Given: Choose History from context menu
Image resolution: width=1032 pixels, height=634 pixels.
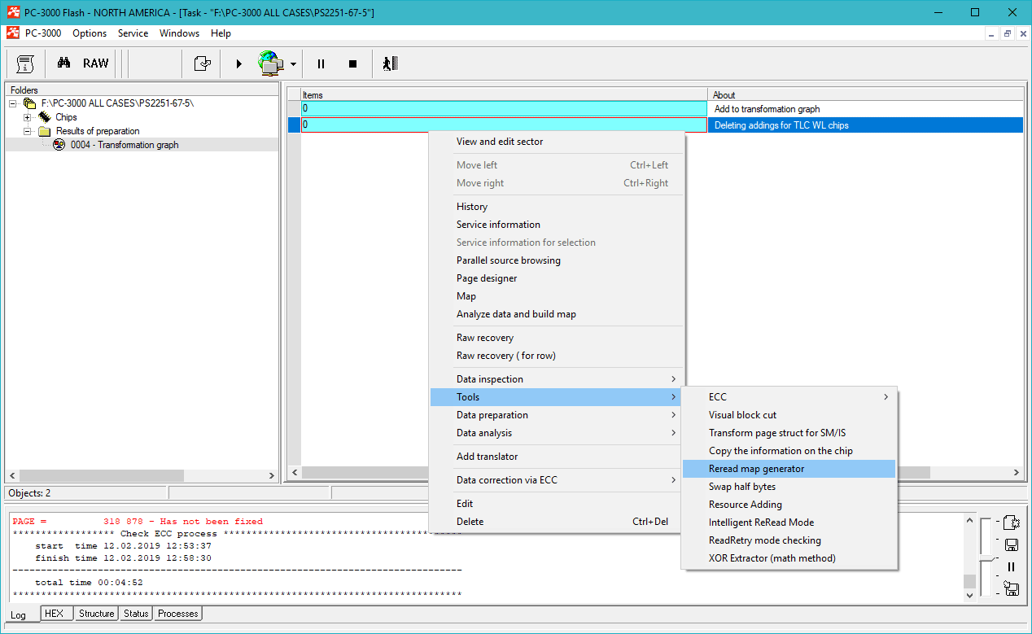Looking at the screenshot, I should pos(558,207).
